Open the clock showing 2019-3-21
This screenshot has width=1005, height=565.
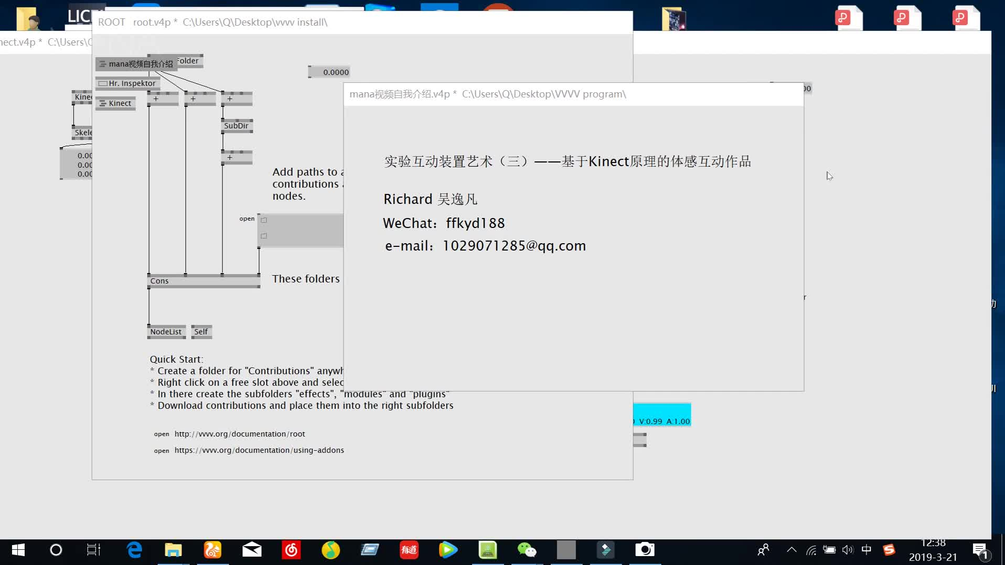(933, 550)
